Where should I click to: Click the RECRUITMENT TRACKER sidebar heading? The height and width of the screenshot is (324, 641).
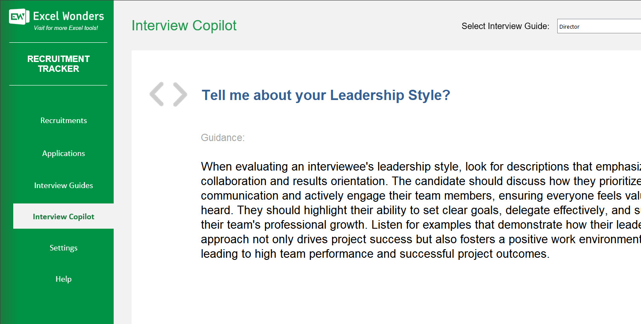(59, 64)
